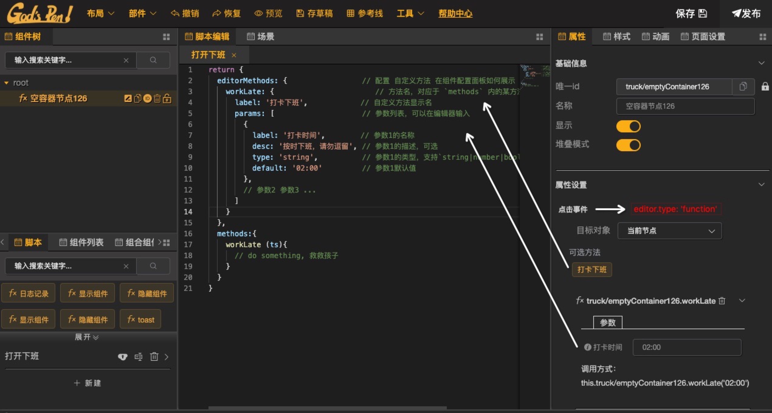Viewport: 772px width, 413px height.
Task: Collapse the root node in the component tree
Action: click(x=6, y=82)
